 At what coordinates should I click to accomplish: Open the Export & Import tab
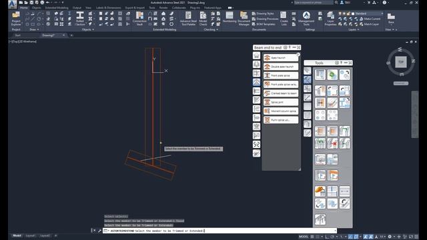click(135, 7)
